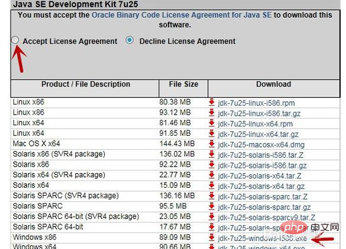Open the Oracle Binary Code License Agreement link
The height and width of the screenshot is (249, 346).
[x=181, y=15]
